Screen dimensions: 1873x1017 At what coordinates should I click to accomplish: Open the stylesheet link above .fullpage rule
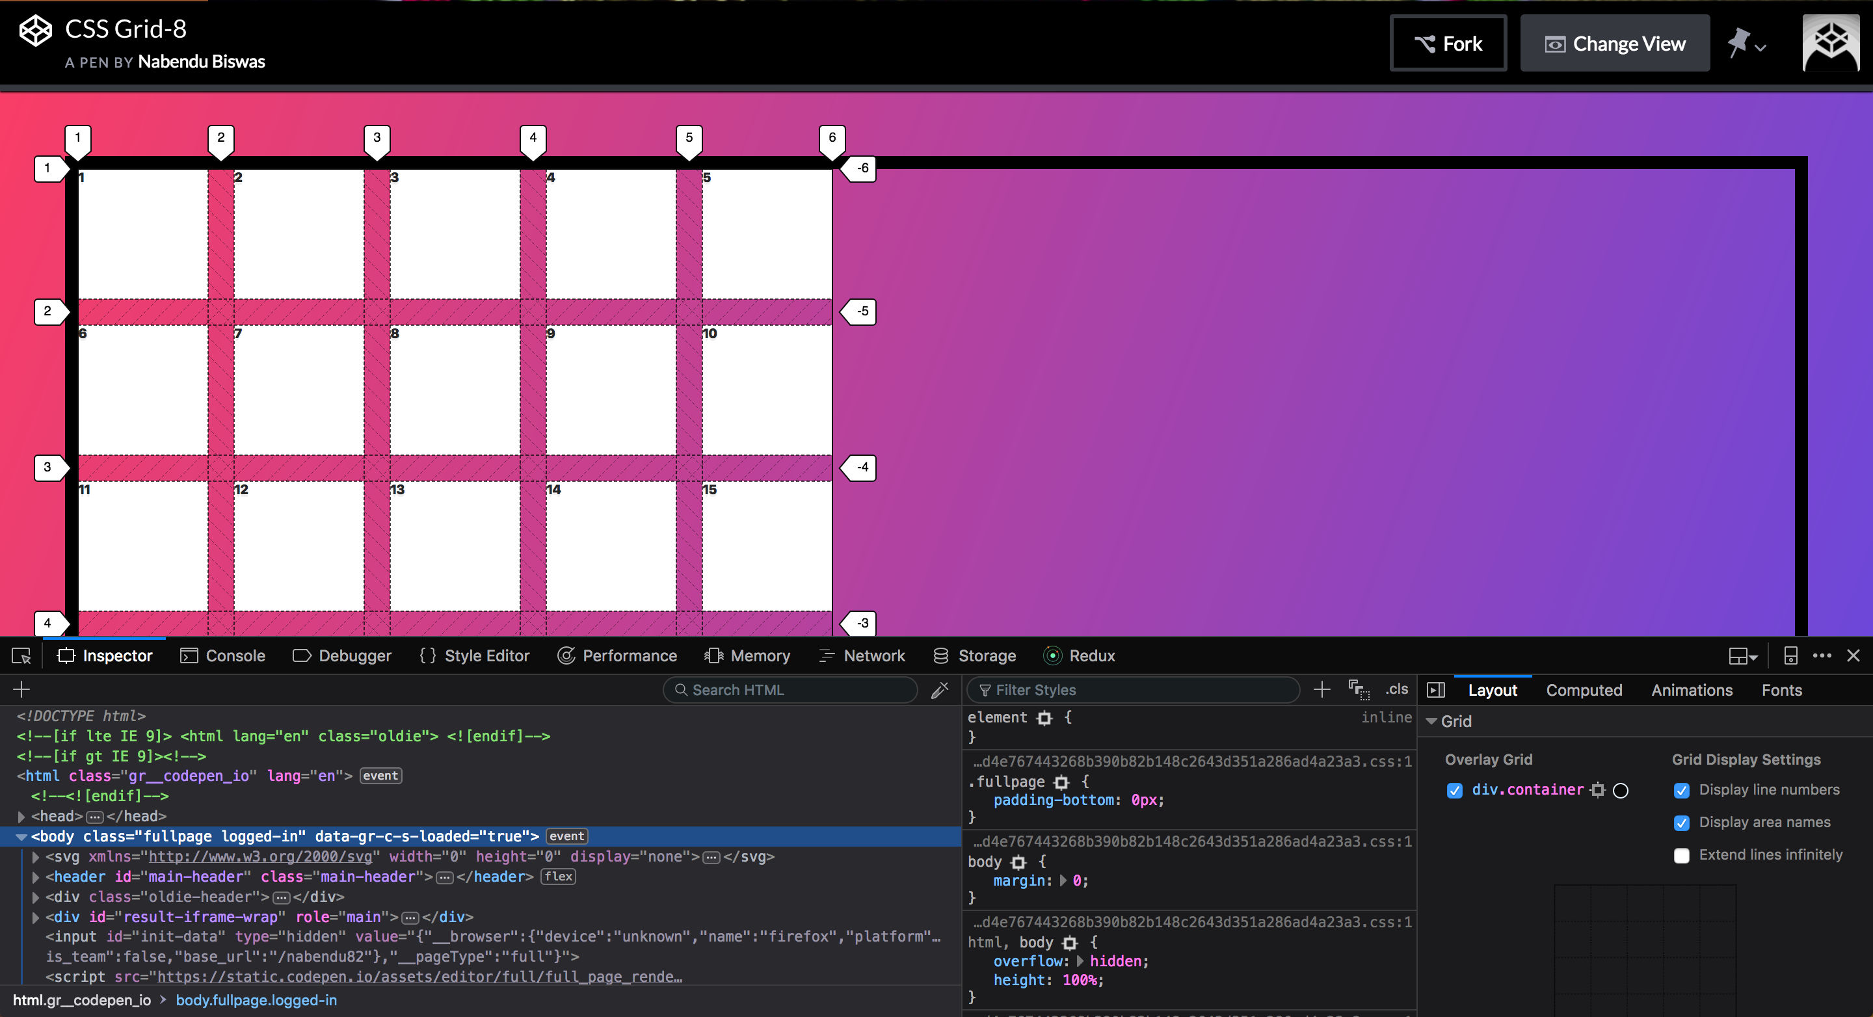point(1193,761)
